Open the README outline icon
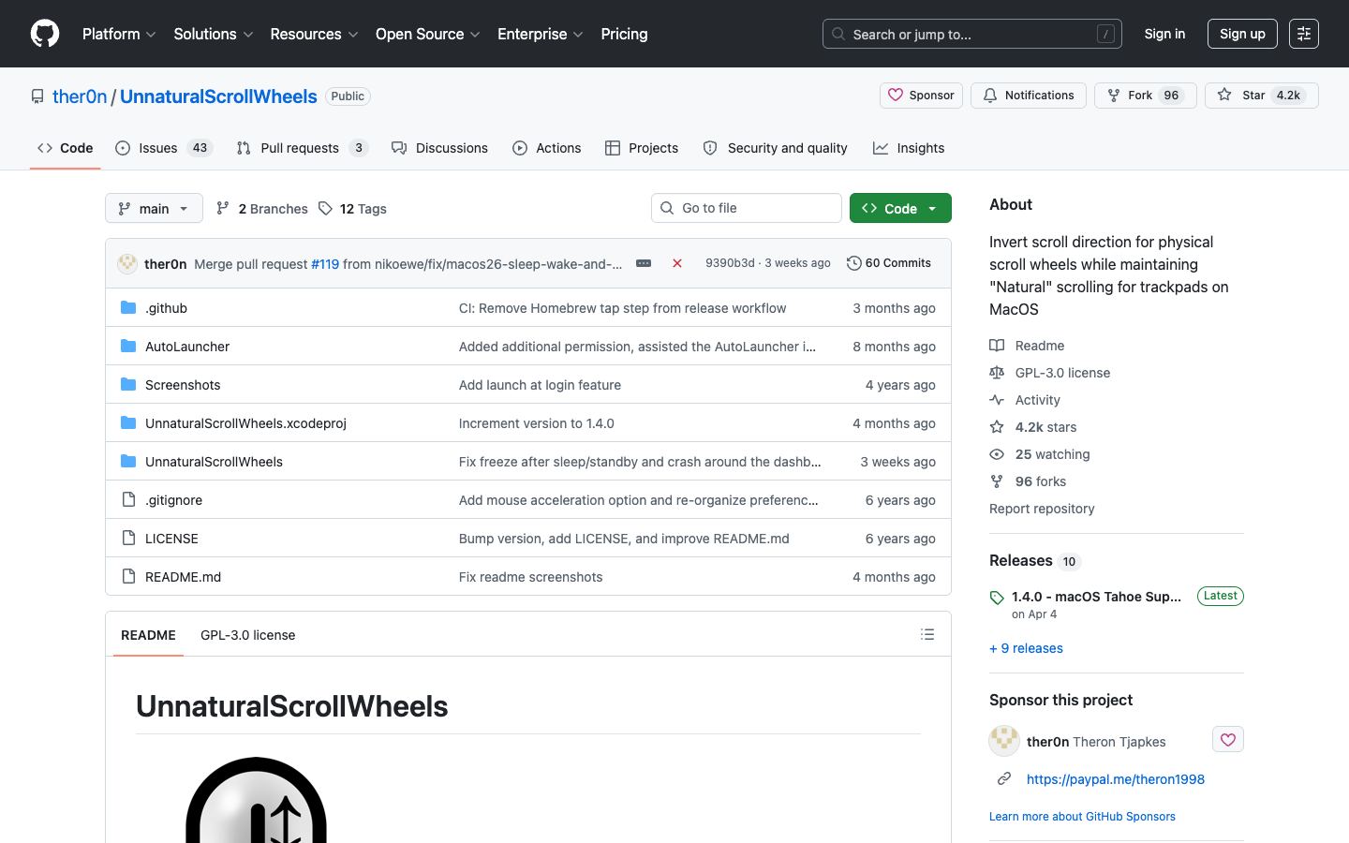Viewport: 1349px width, 843px height. [x=927, y=634]
